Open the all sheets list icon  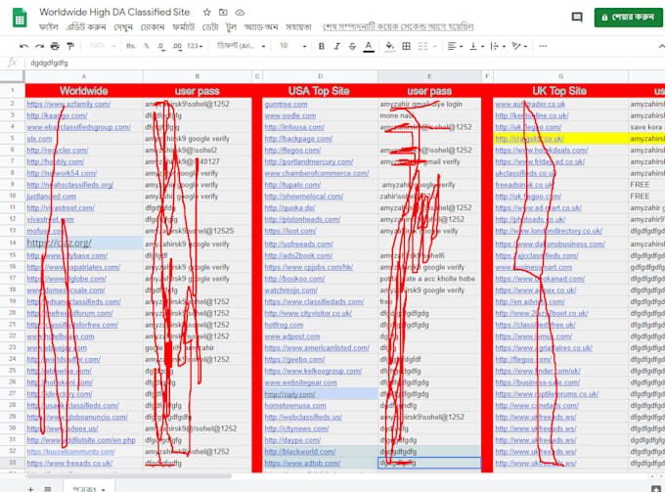point(48,489)
